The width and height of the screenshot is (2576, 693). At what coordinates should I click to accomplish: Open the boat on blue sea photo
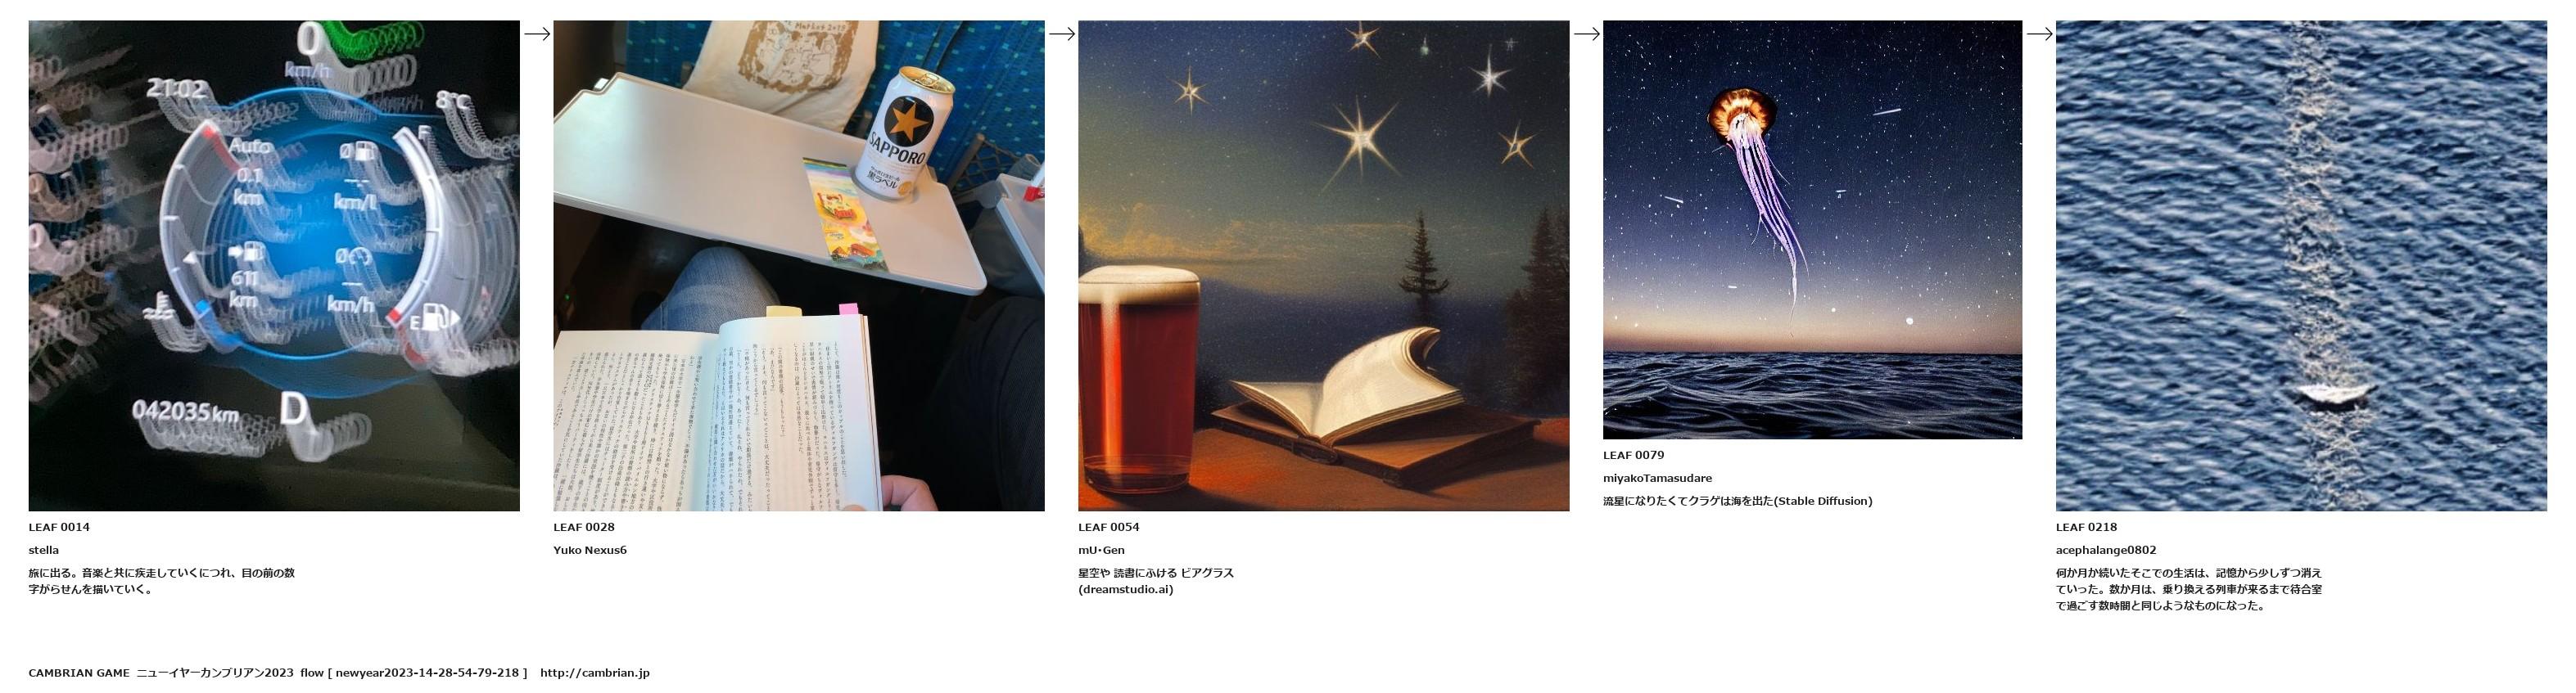2301,266
